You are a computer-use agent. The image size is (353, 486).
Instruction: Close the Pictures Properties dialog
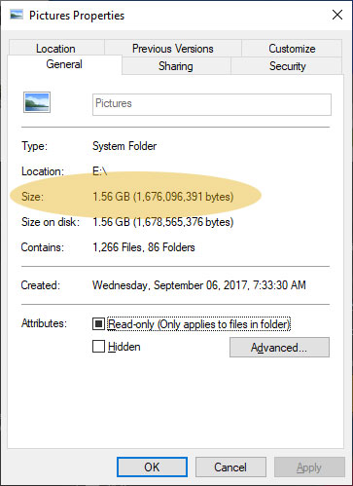click(x=337, y=15)
